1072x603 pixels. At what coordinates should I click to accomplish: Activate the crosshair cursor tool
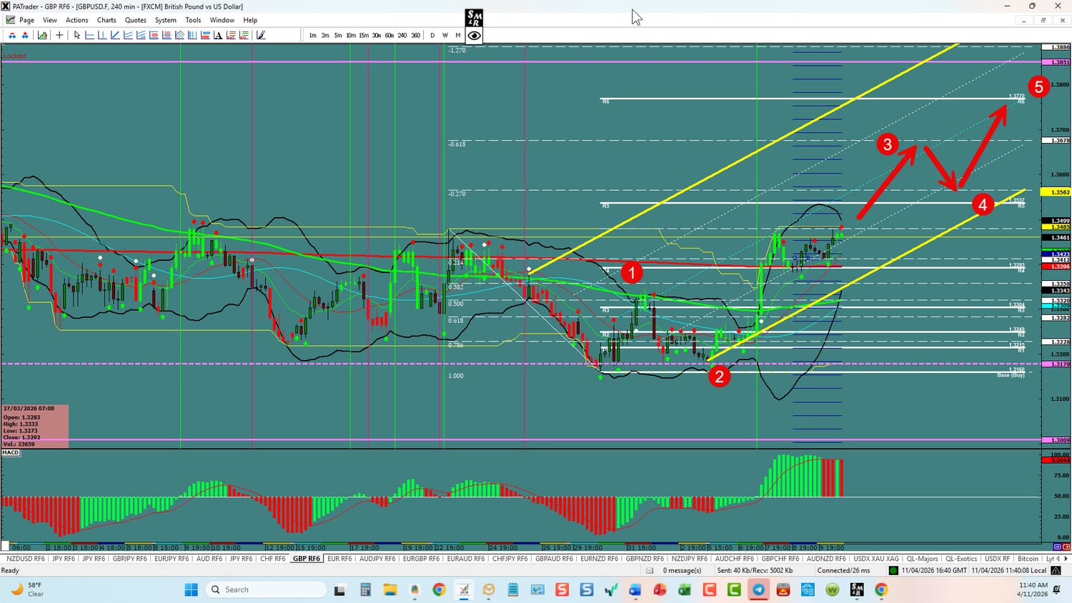59,35
